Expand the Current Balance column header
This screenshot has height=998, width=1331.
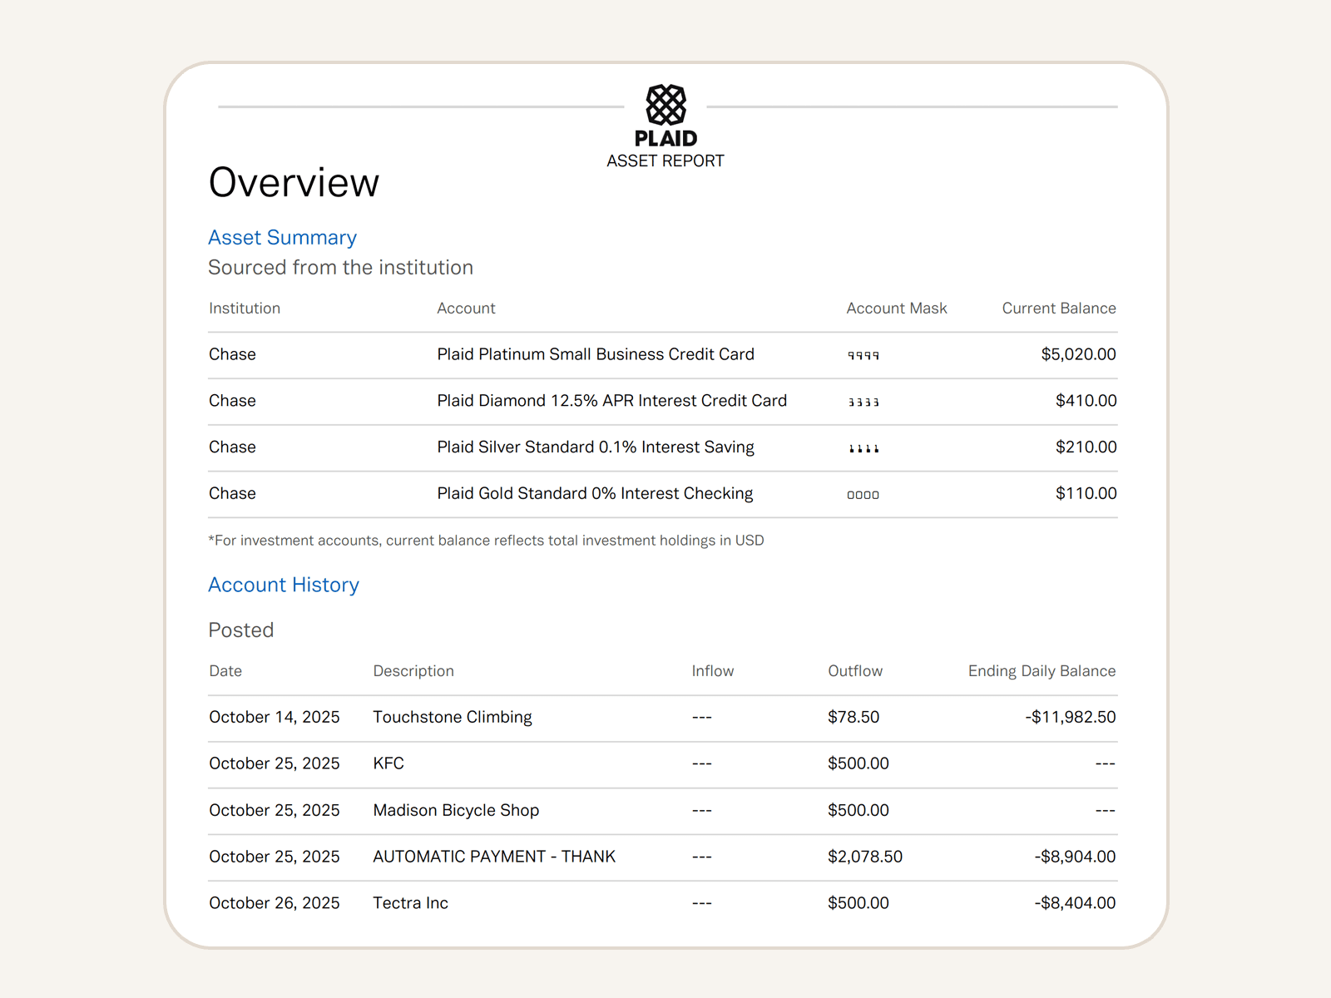tap(1058, 308)
